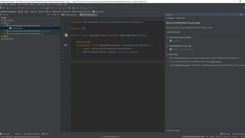Click the 'example' breadcrumb folder
Viewport: 245px width, 138px height.
click(x=57, y=11)
